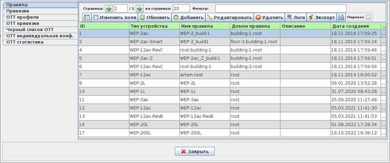Click the ID 4 cell

104,50
